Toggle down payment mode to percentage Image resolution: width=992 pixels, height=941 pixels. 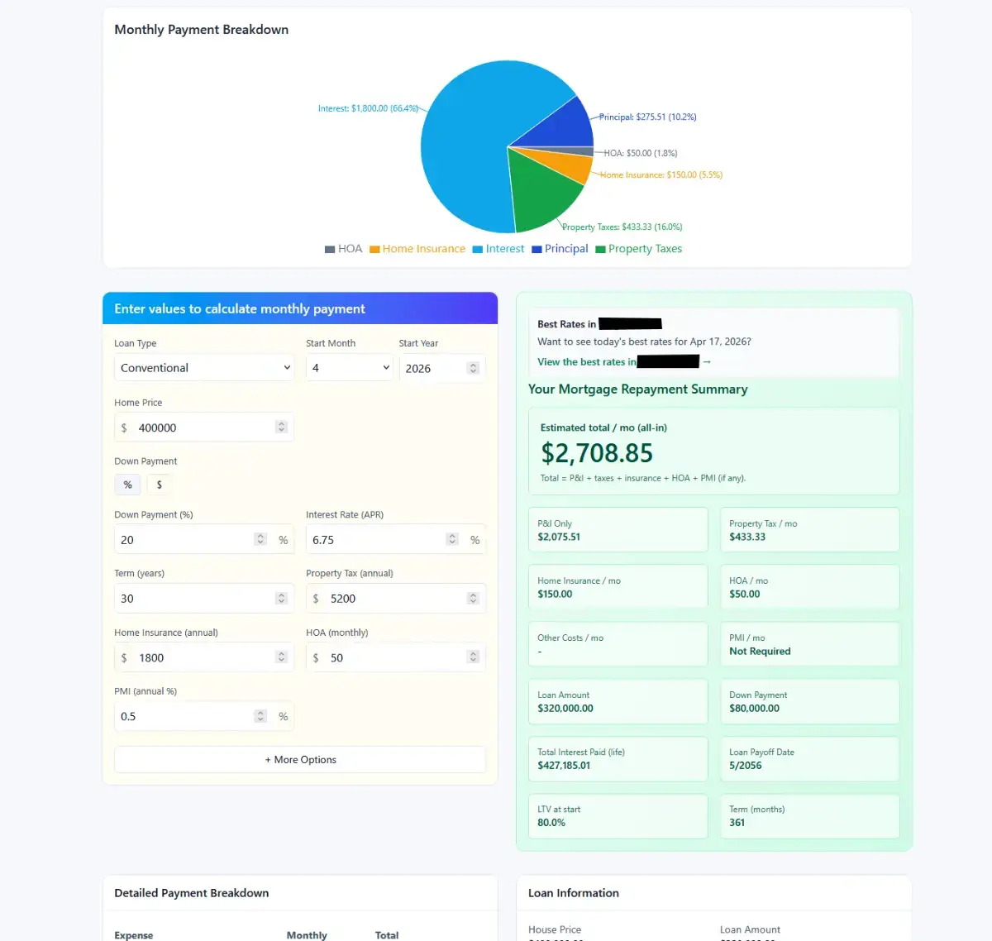(127, 485)
